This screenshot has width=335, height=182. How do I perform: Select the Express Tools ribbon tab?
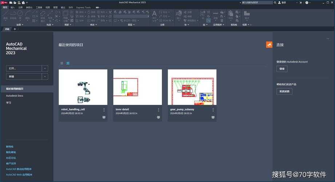pyautogui.click(x=83, y=7)
